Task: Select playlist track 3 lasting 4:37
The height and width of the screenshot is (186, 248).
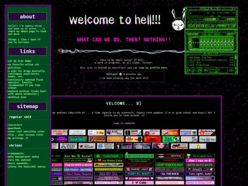Action: [210, 62]
